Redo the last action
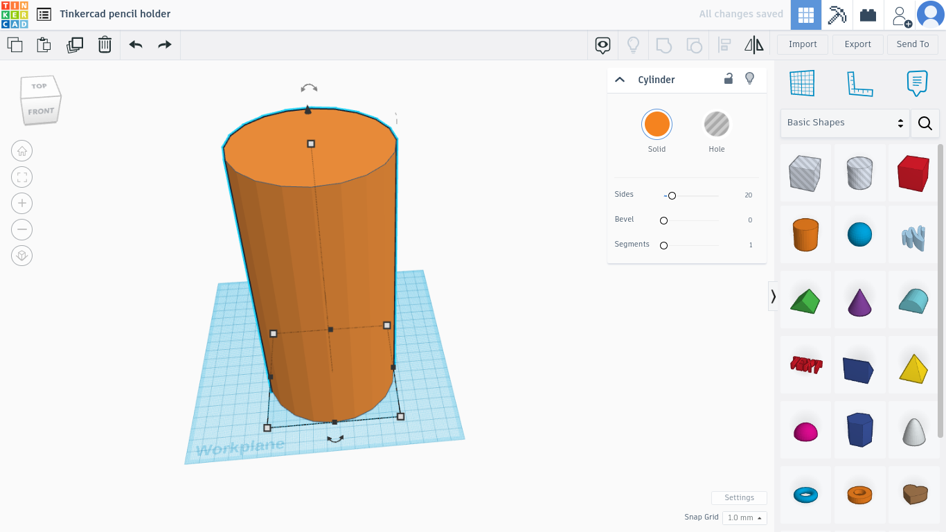 click(x=165, y=45)
